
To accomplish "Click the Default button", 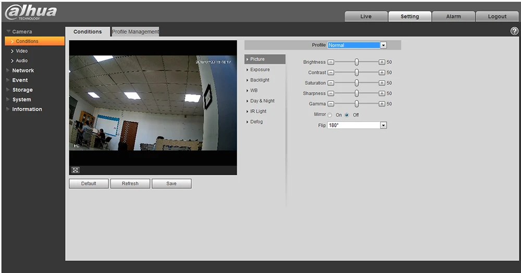I will pos(89,184).
